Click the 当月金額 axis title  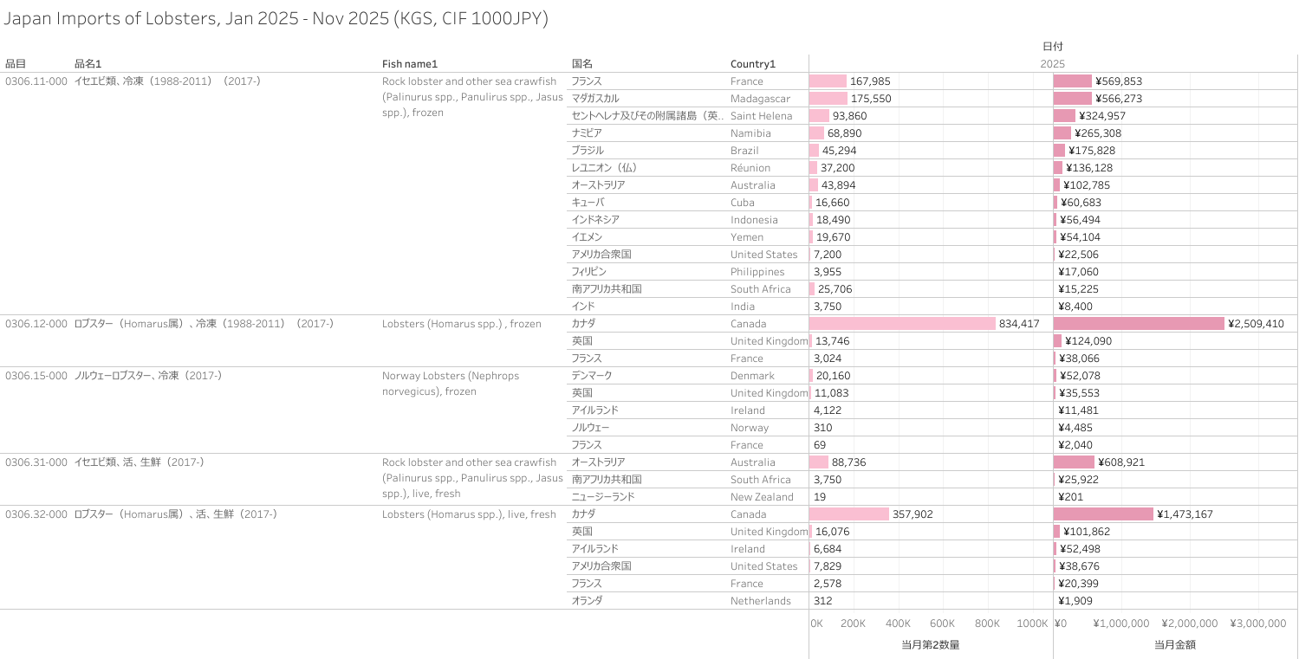[1174, 644]
